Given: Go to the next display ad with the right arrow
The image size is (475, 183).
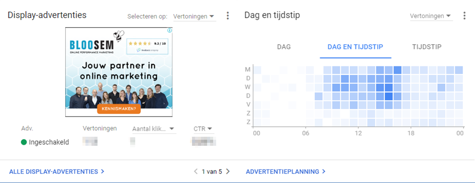Looking at the screenshot, I should tap(228, 171).
